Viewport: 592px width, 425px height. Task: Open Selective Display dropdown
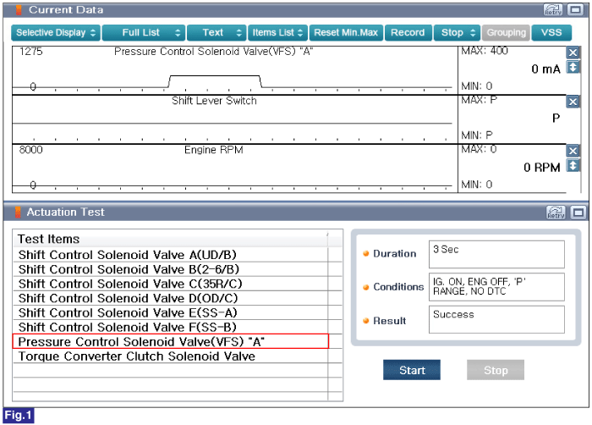click(56, 33)
